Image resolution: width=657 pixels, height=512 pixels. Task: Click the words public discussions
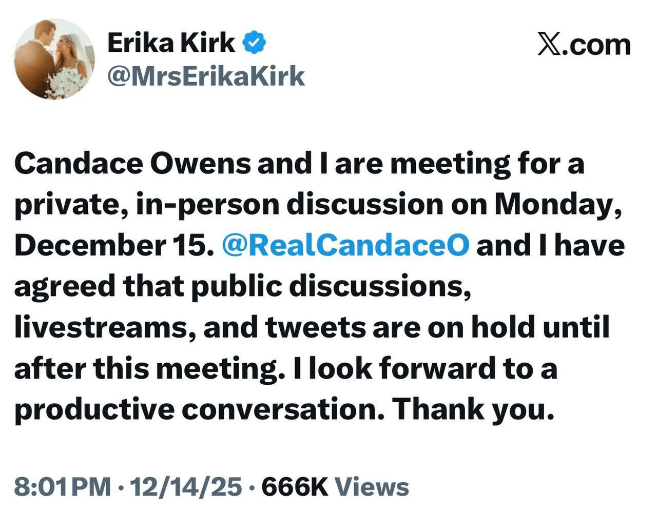coord(331,286)
